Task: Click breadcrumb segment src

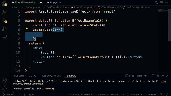Action: [x=23, y=7]
